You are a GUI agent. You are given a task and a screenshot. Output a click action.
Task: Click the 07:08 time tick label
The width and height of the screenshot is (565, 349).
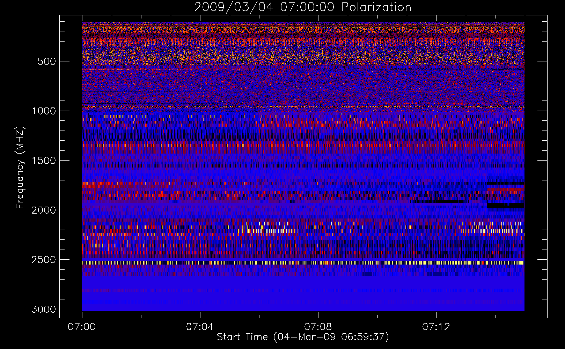coord(318,327)
